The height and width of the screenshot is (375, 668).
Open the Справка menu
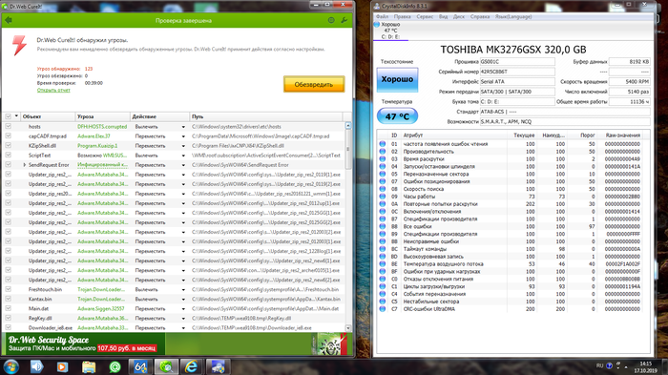point(480,16)
